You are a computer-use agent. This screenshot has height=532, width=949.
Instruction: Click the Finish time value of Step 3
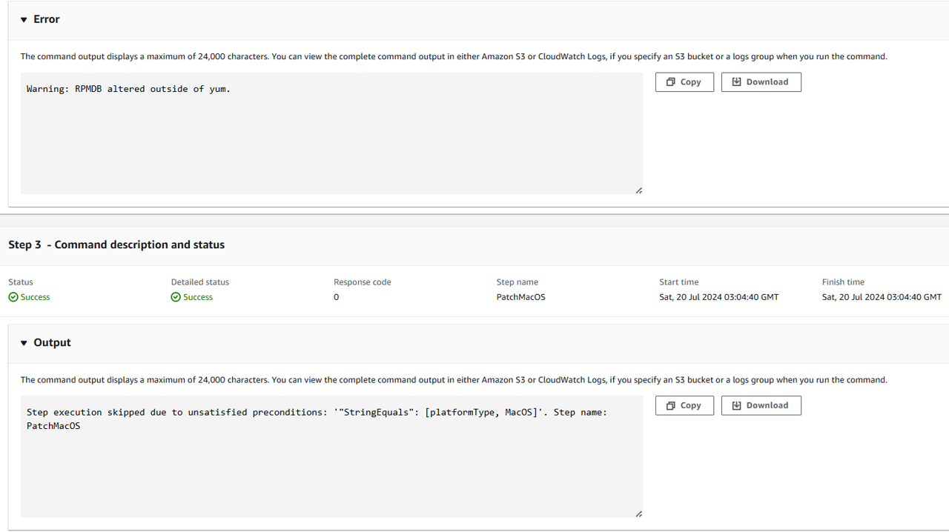point(882,297)
